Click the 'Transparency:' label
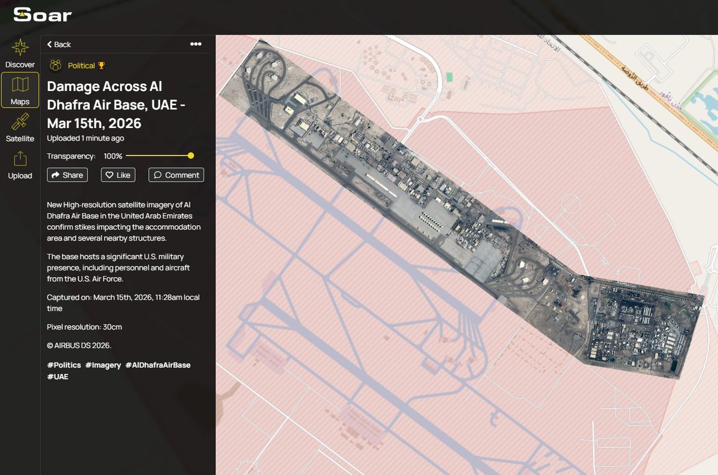 tap(71, 156)
